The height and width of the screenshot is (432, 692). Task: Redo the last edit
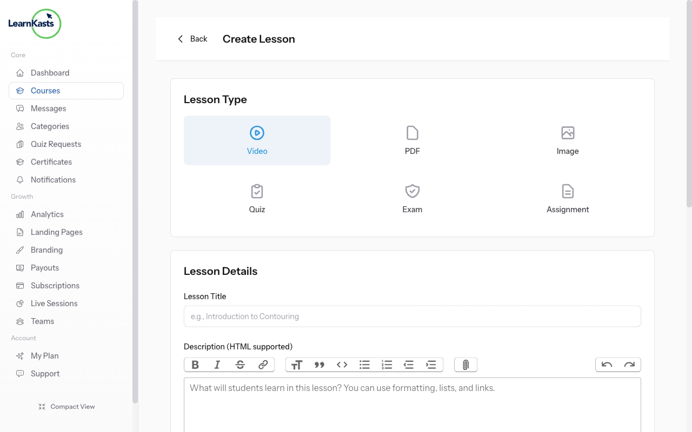629,364
